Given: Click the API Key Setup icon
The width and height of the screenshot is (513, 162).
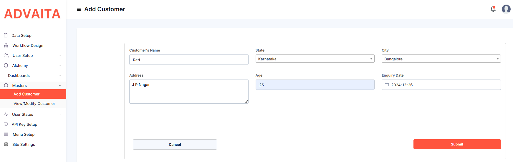Looking at the screenshot, I should [6, 124].
